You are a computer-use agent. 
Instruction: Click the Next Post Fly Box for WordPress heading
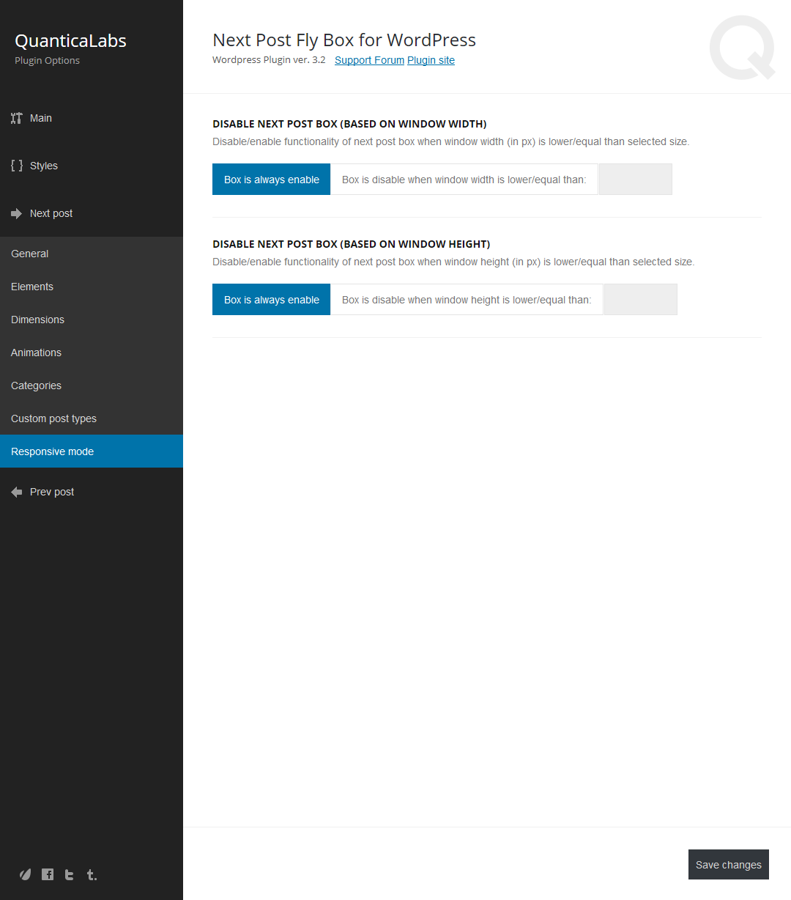pyautogui.click(x=344, y=40)
